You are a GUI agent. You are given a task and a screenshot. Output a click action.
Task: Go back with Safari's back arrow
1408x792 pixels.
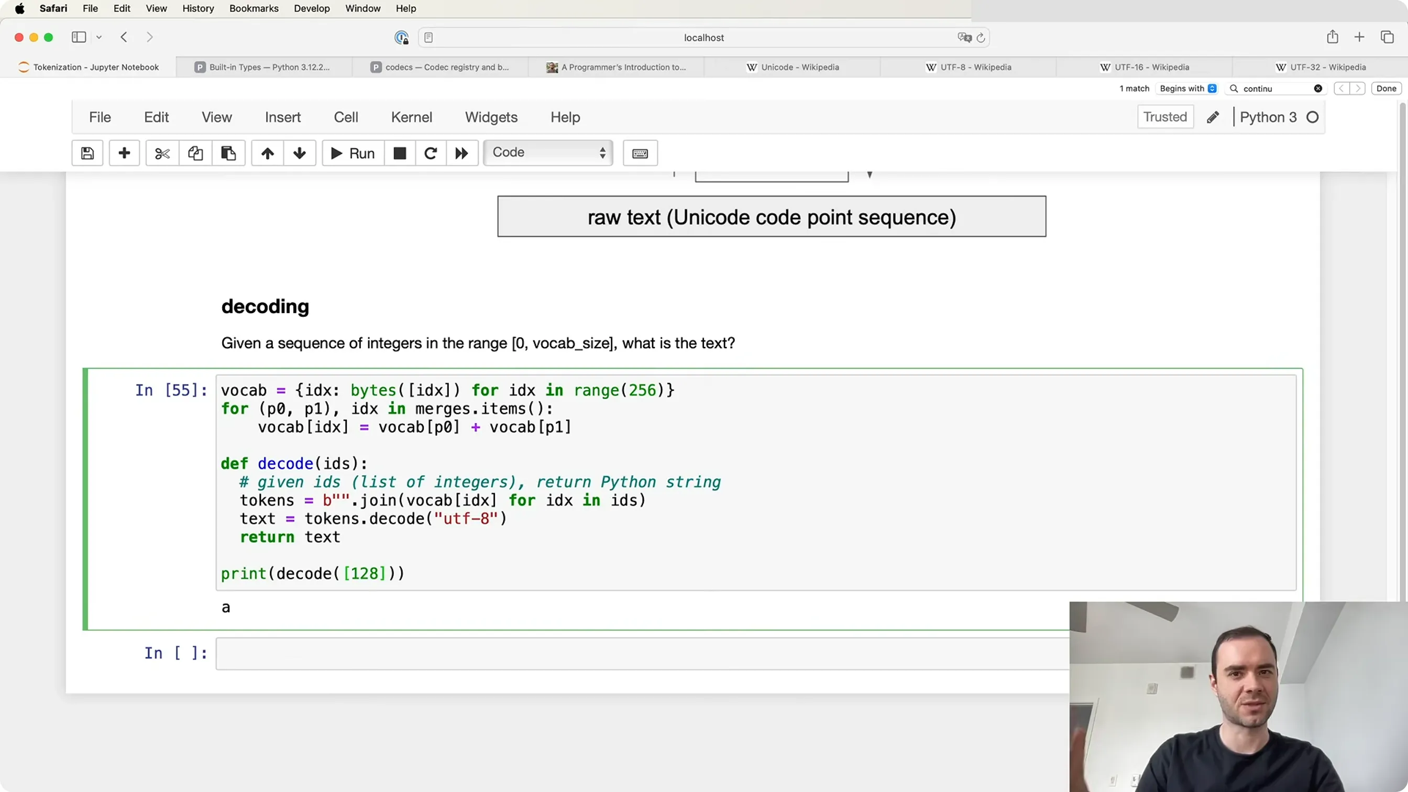pyautogui.click(x=124, y=37)
